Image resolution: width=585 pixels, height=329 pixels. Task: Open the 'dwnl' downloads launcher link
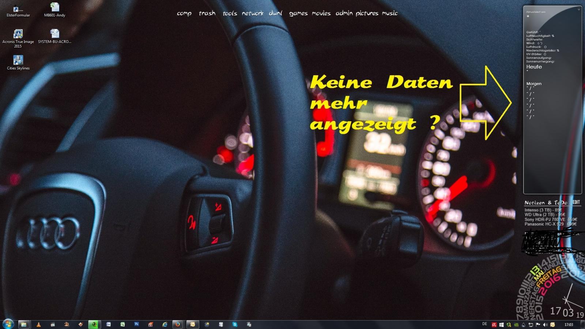[276, 13]
